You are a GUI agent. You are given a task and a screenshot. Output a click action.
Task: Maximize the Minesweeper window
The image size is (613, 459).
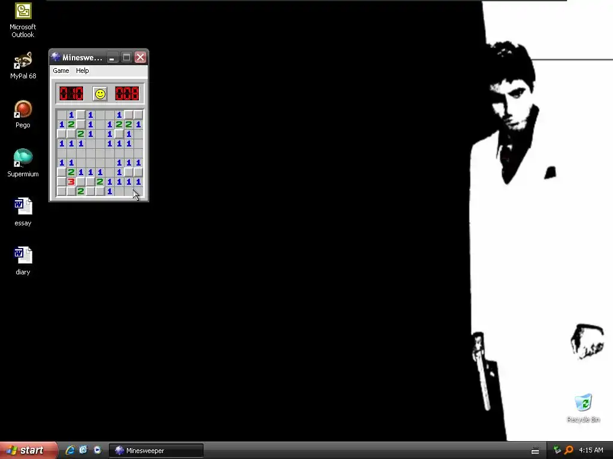(126, 57)
